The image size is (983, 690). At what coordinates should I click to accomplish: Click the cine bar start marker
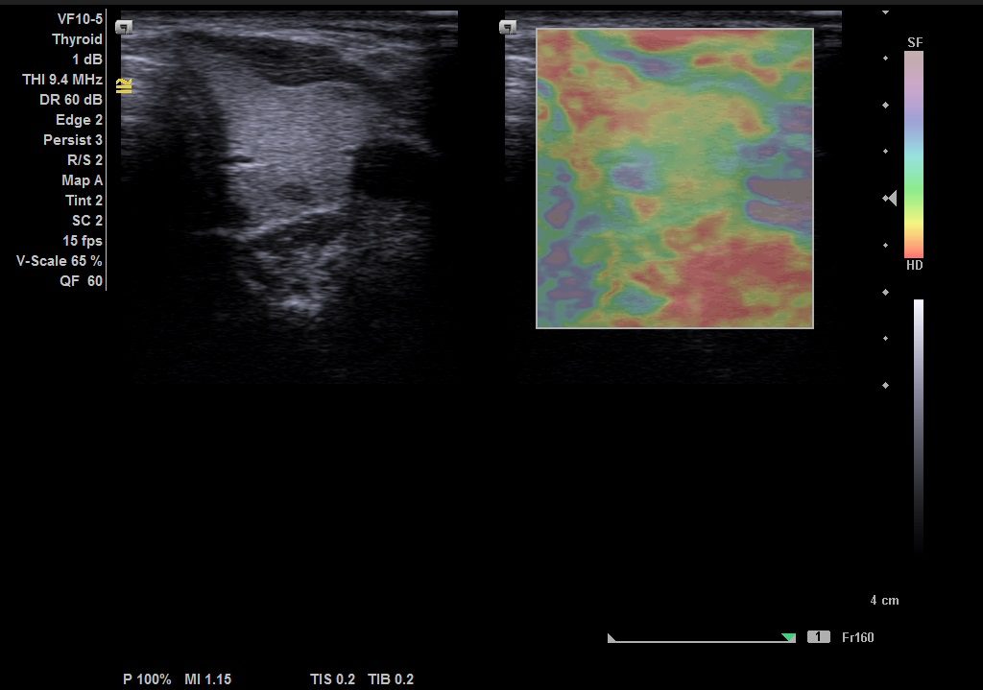point(611,638)
